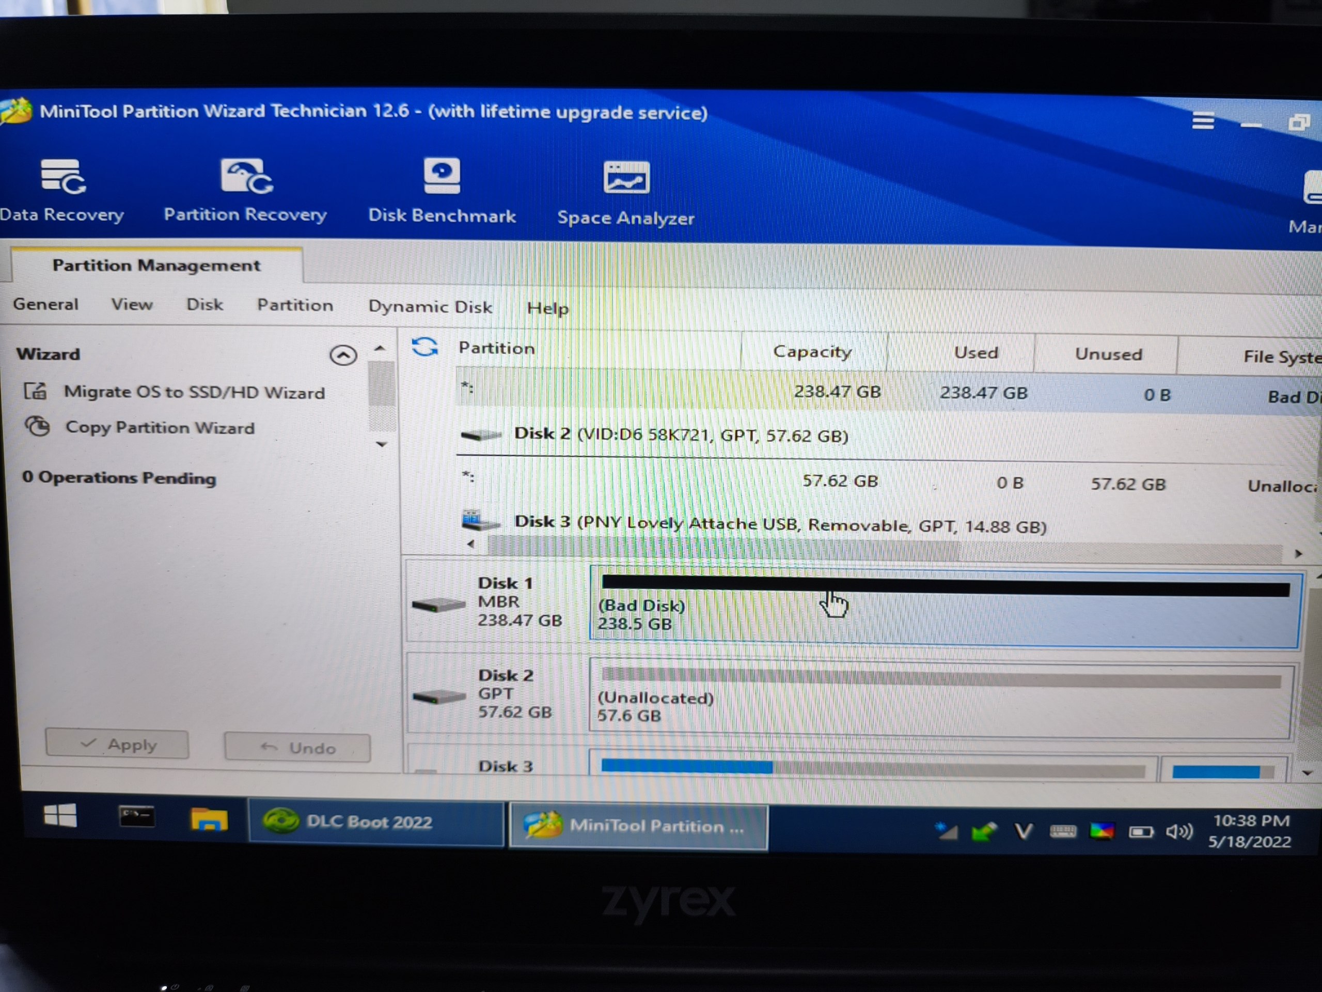Select the Partition Management tab
1322x992 pixels.
156,265
